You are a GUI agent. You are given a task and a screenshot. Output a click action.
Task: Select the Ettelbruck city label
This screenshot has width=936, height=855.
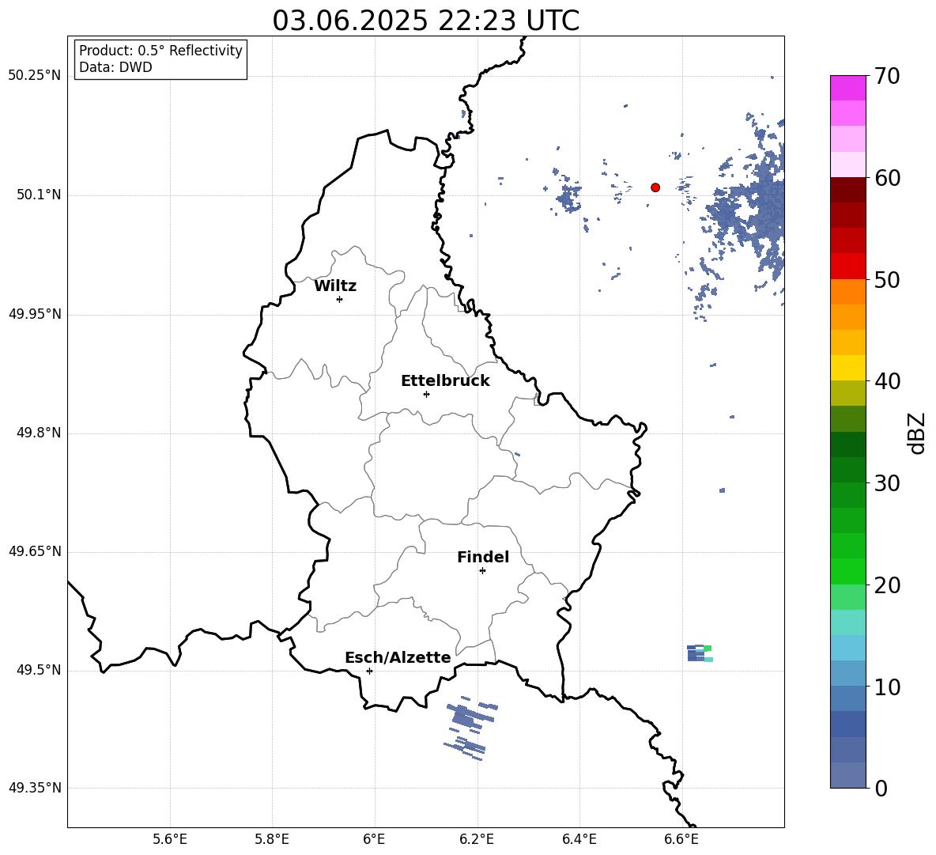(445, 381)
